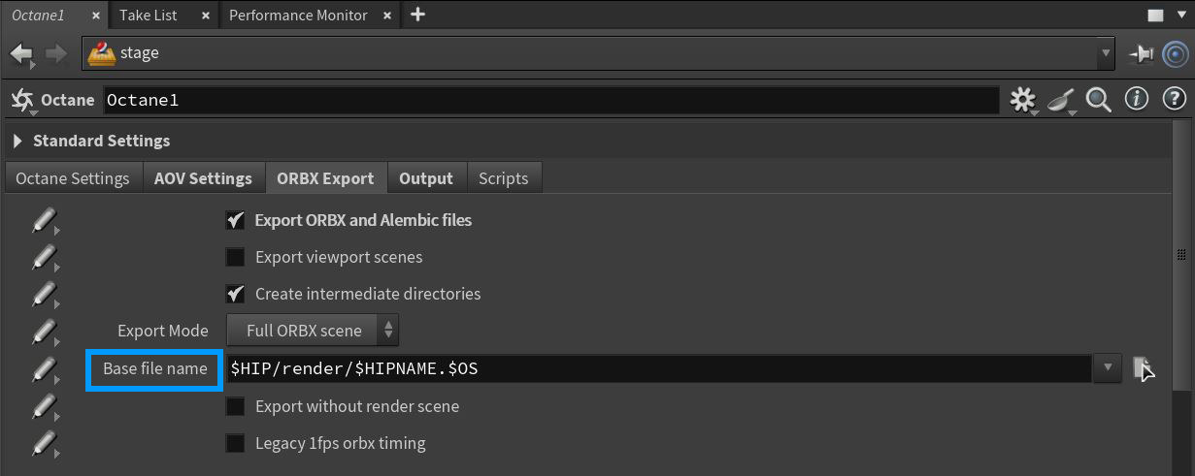1195x476 pixels.
Task: Click the Base file name path field
Action: click(658, 368)
